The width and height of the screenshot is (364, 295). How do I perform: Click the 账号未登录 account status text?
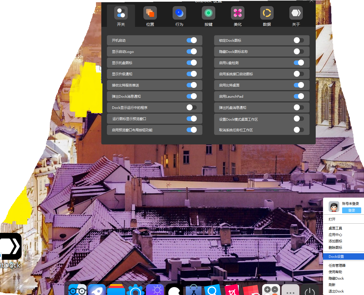click(351, 203)
